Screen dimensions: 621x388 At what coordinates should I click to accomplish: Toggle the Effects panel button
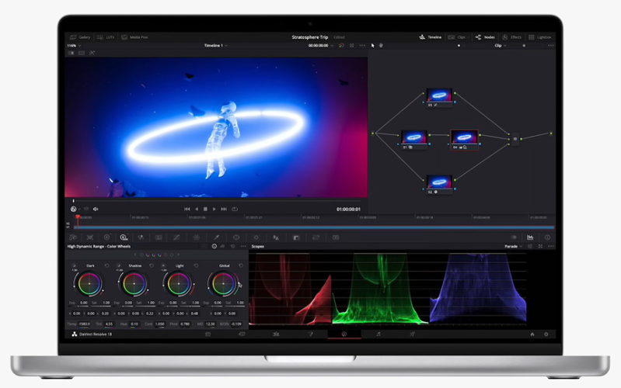(511, 37)
